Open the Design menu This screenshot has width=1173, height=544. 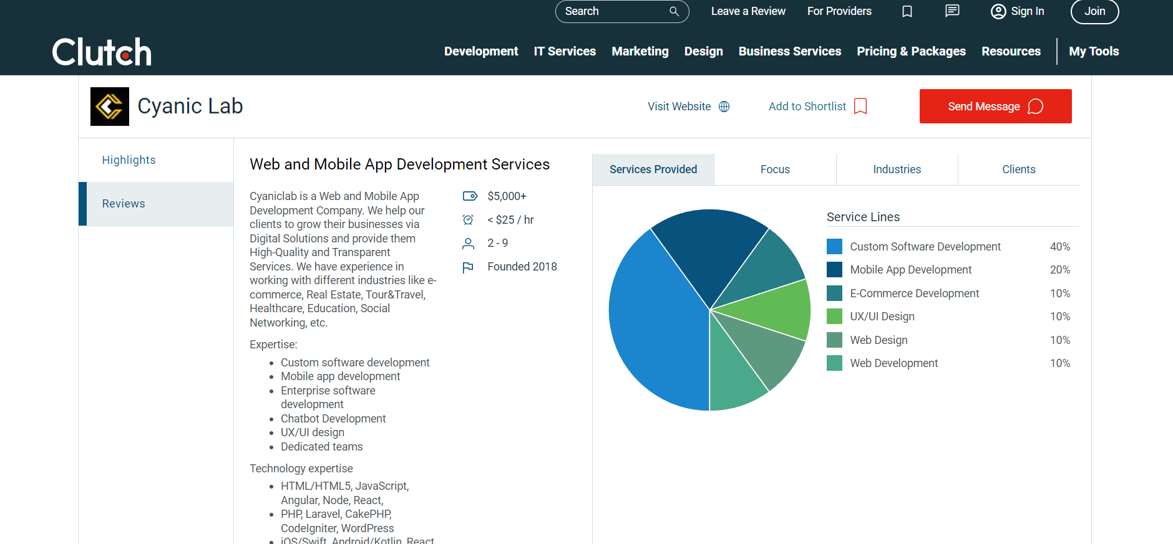704,51
